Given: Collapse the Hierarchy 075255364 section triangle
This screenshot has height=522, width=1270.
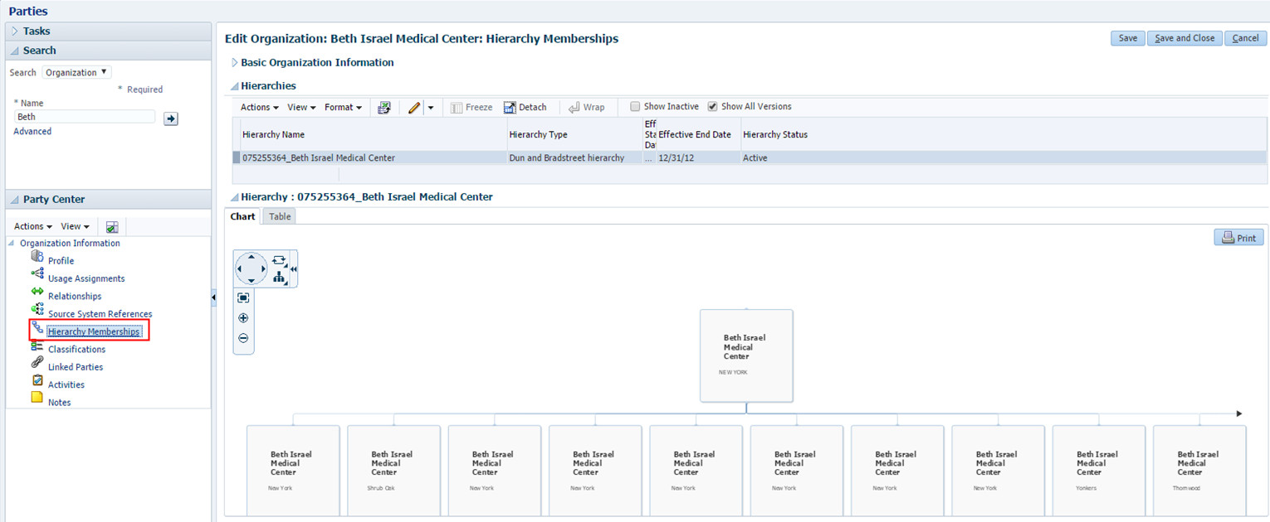Looking at the screenshot, I should click(x=234, y=197).
